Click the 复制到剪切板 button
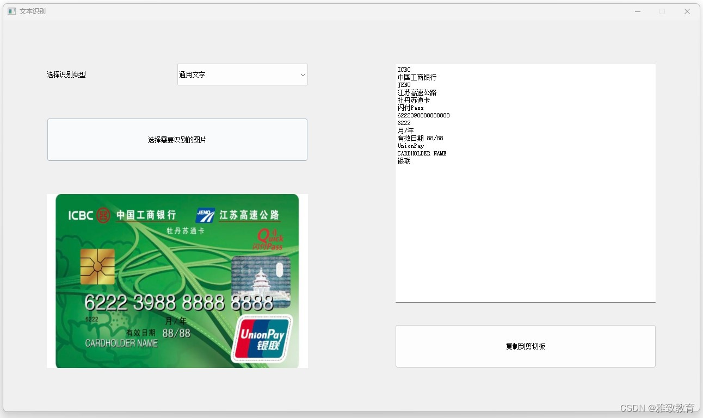This screenshot has height=418, width=703. 525,346
